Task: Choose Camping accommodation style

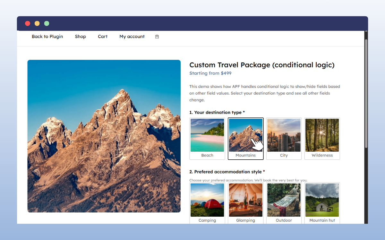Action: click(207, 203)
